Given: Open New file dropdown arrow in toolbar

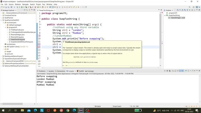Looking at the screenshot, I should coord(4,7).
